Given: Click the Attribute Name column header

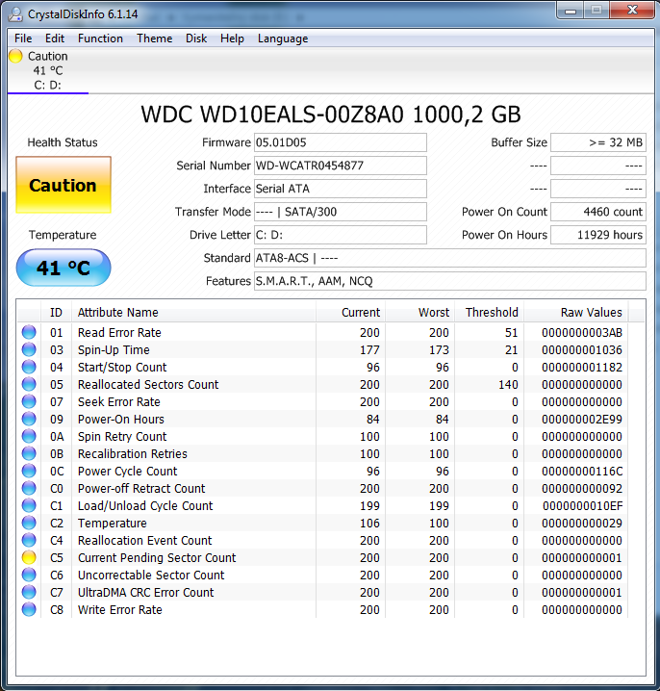Looking at the screenshot, I should 193,313.
